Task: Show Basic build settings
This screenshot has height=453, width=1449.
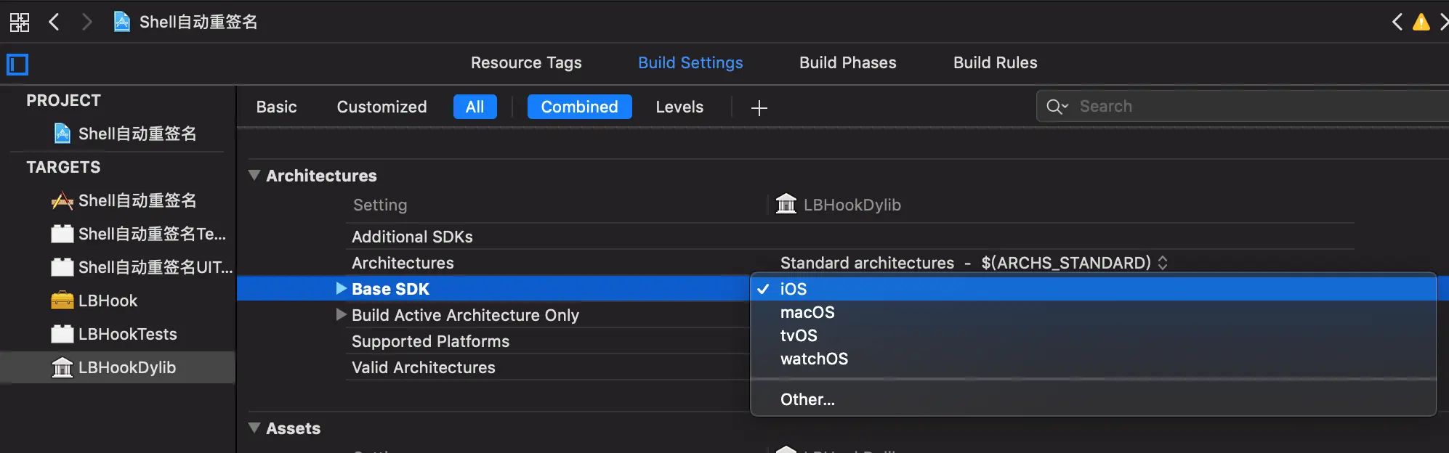Action: pyautogui.click(x=276, y=107)
